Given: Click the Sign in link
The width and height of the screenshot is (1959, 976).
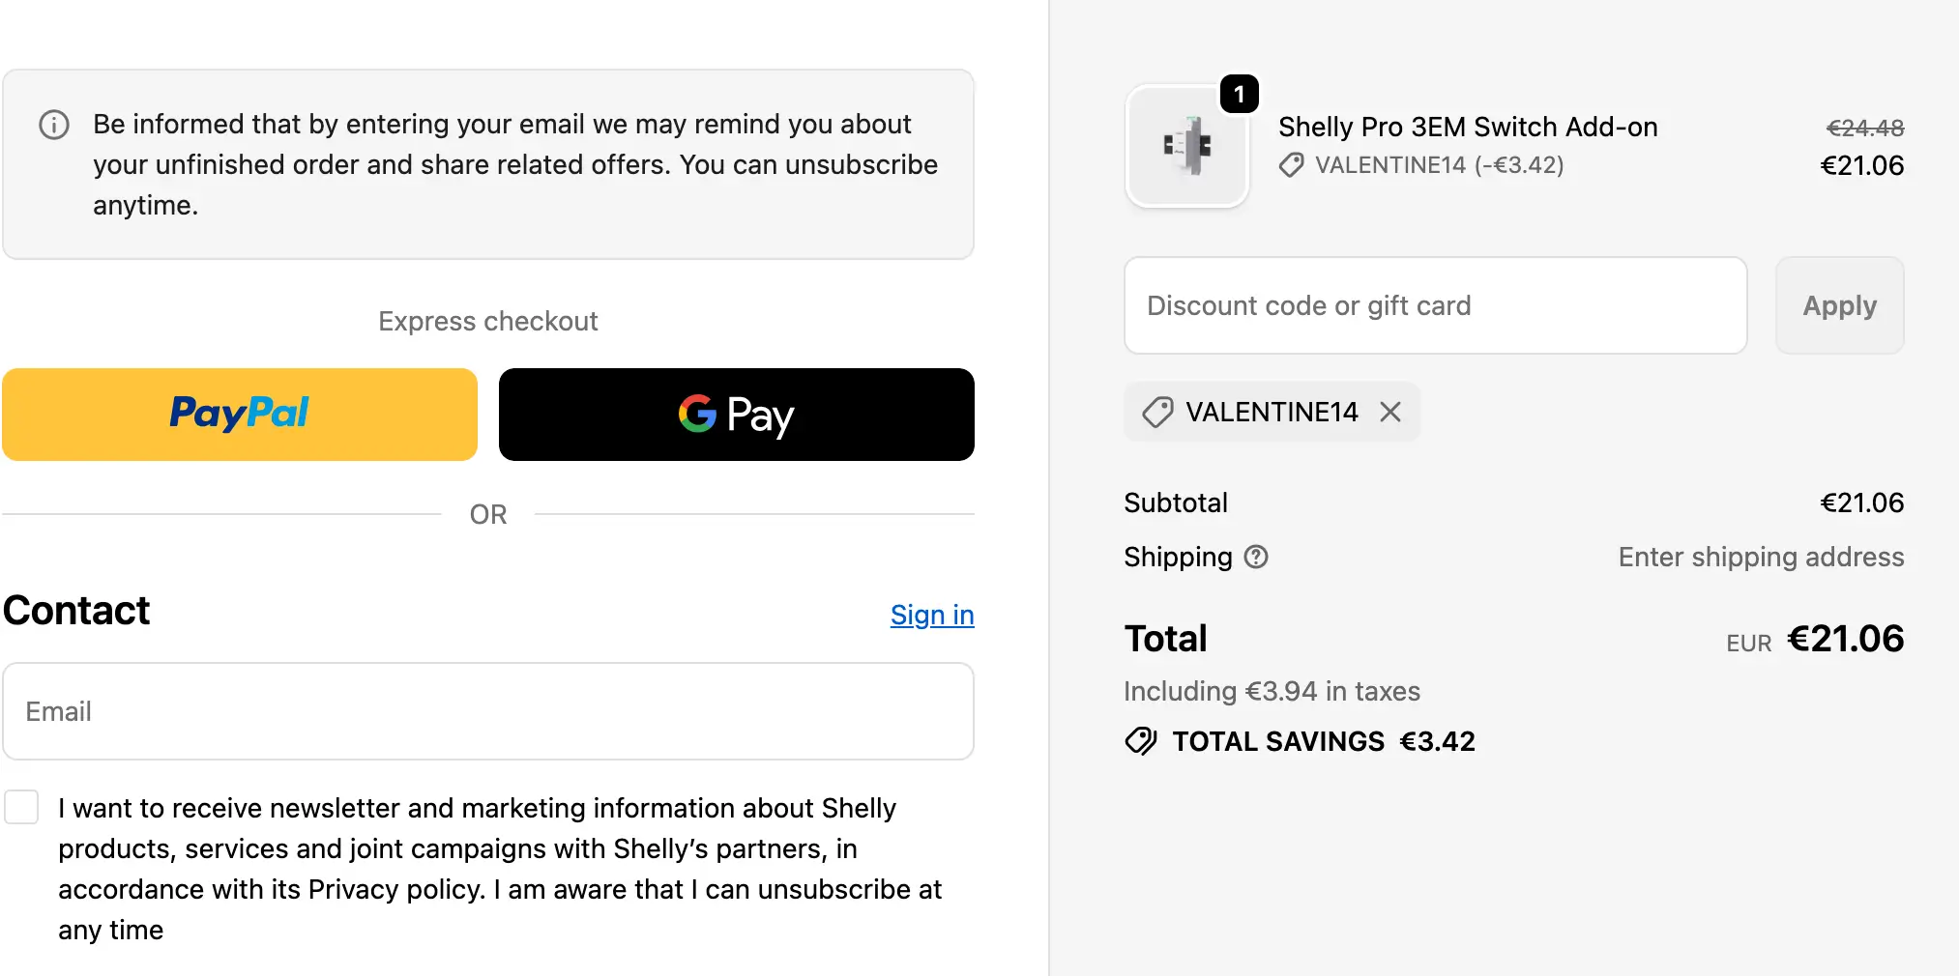Looking at the screenshot, I should pyautogui.click(x=931, y=616).
